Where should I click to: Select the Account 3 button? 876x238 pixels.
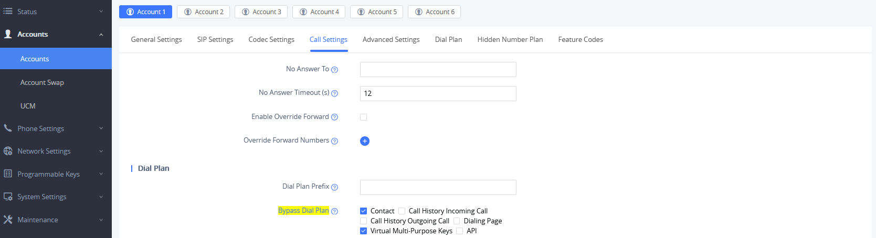(261, 12)
